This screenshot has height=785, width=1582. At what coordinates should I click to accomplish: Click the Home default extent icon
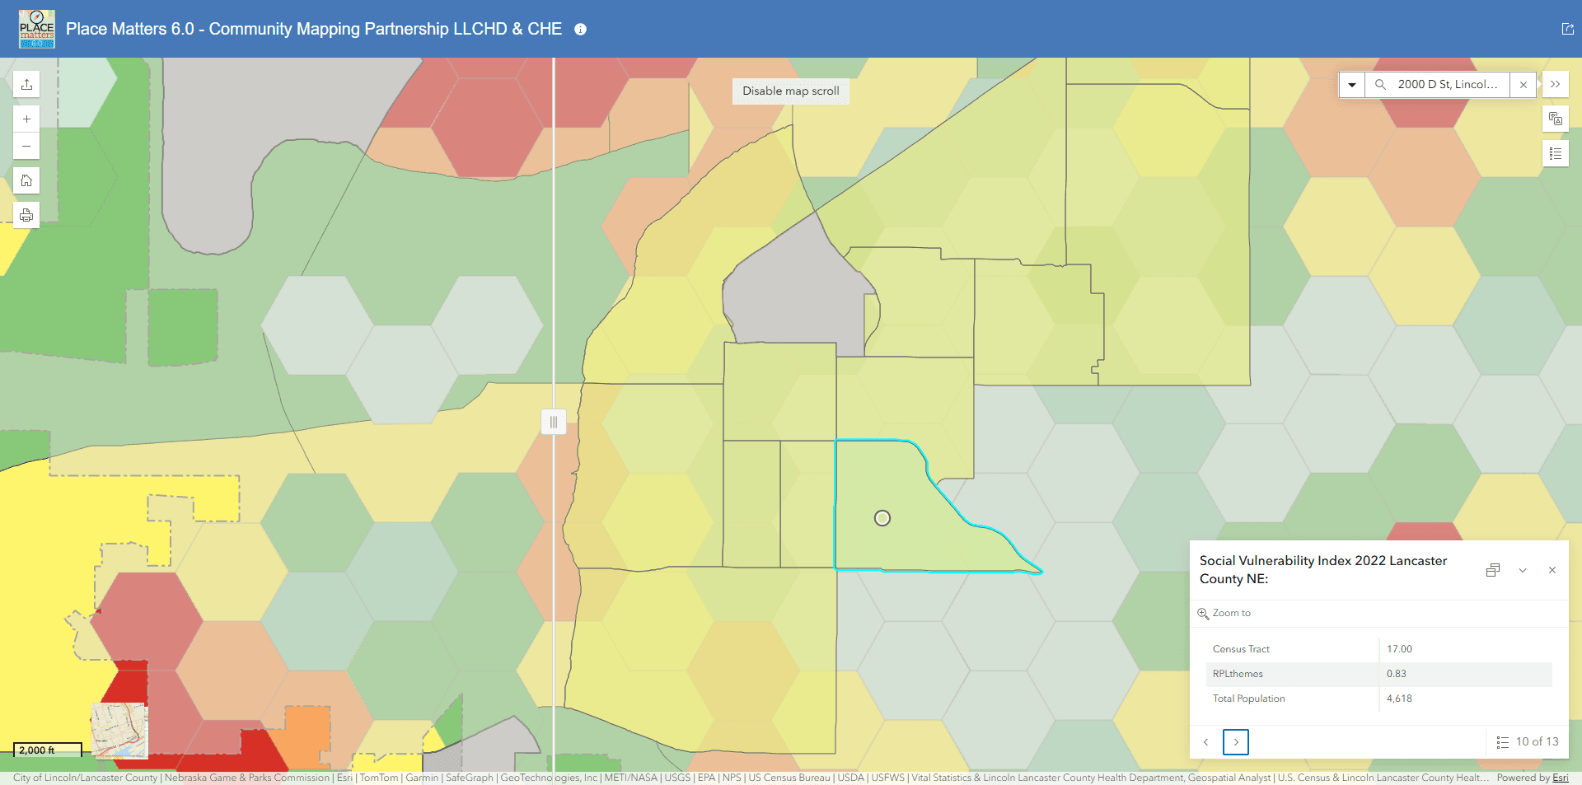coord(26,180)
